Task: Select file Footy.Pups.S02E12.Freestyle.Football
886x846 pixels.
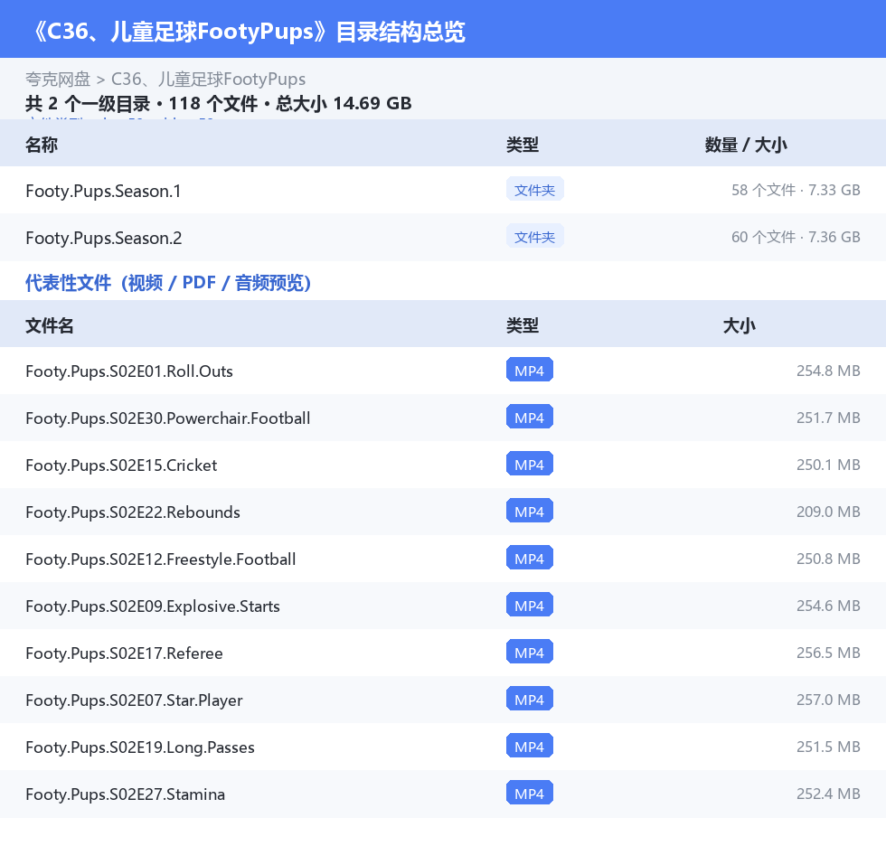Action: tap(161, 559)
